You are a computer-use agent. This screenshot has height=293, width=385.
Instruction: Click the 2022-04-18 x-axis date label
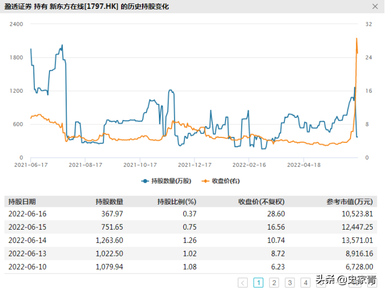304,165
